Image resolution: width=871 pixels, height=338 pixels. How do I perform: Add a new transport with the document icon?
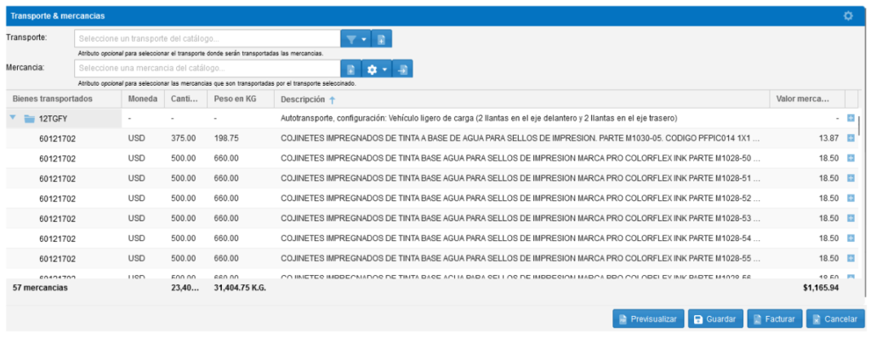(x=382, y=39)
